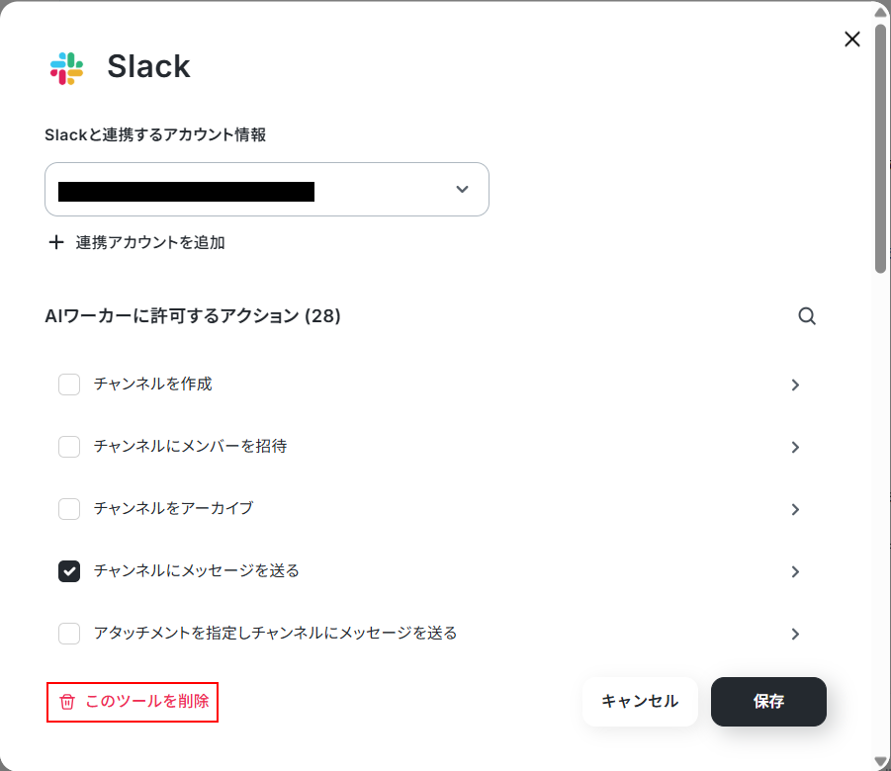
Task: Uncheck チャンネルにメッセージを送る checkbox
Action: (69, 571)
